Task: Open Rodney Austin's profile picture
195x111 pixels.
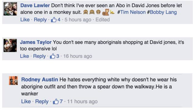Action: click(x=13, y=81)
